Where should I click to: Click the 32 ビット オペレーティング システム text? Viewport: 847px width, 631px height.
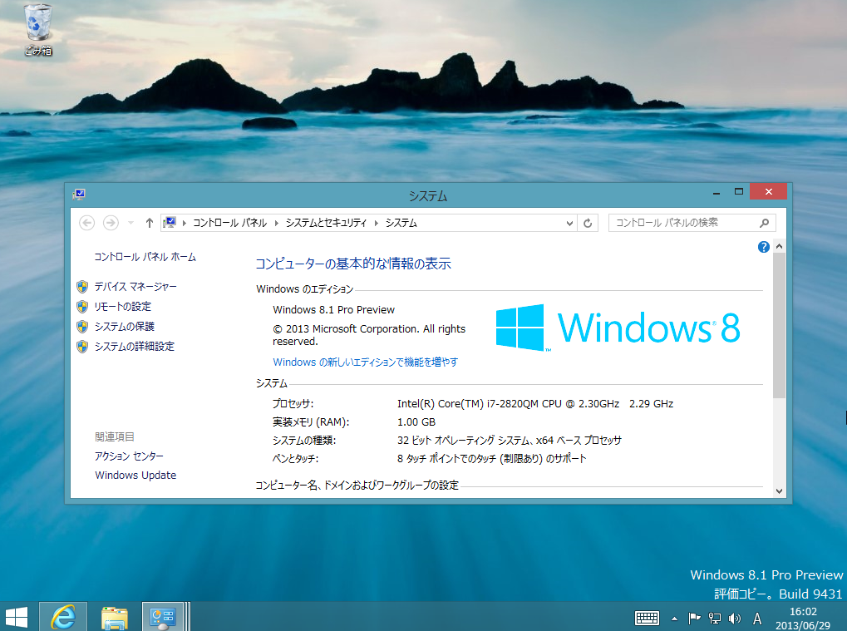pyautogui.click(x=509, y=441)
